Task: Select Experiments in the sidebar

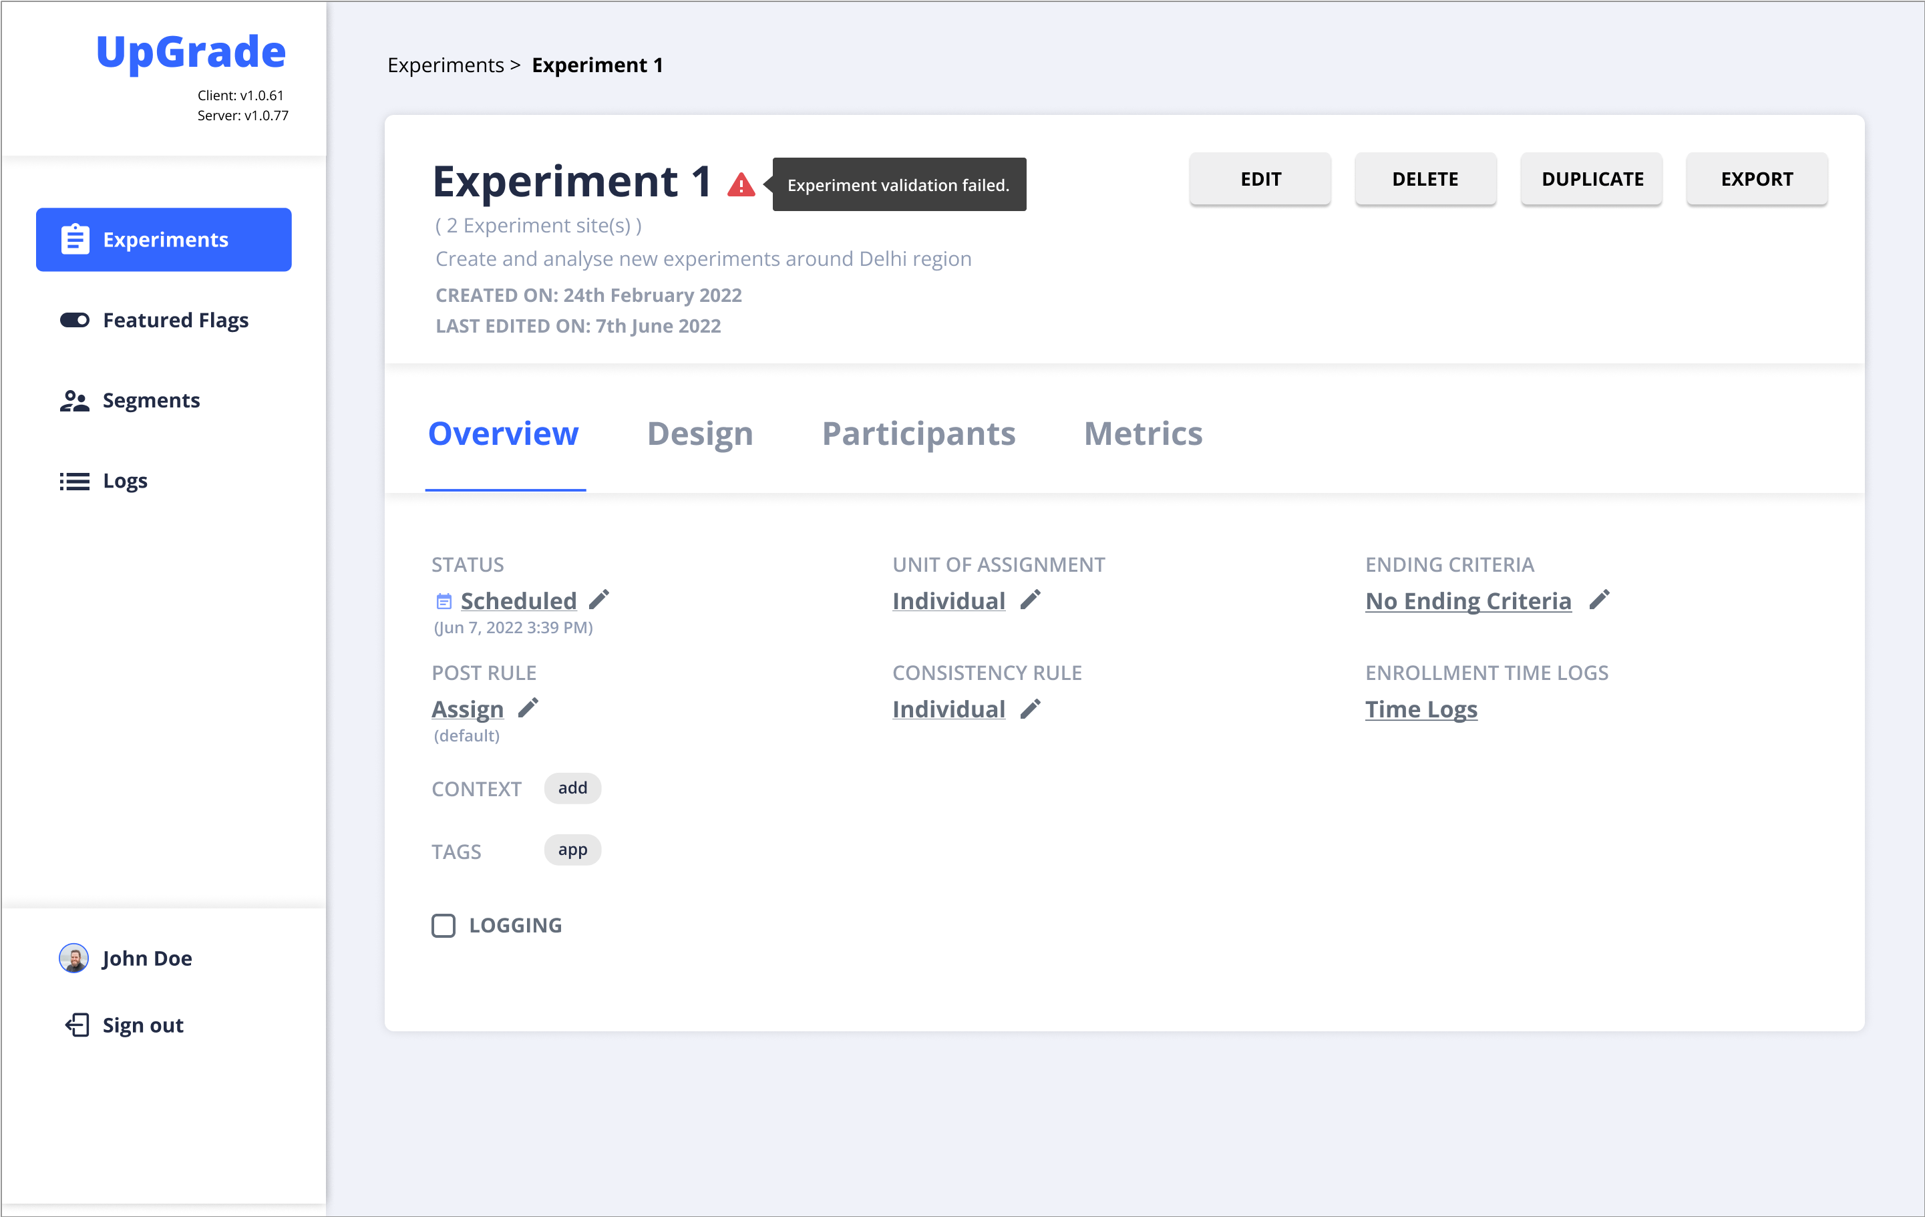Action: 164,239
